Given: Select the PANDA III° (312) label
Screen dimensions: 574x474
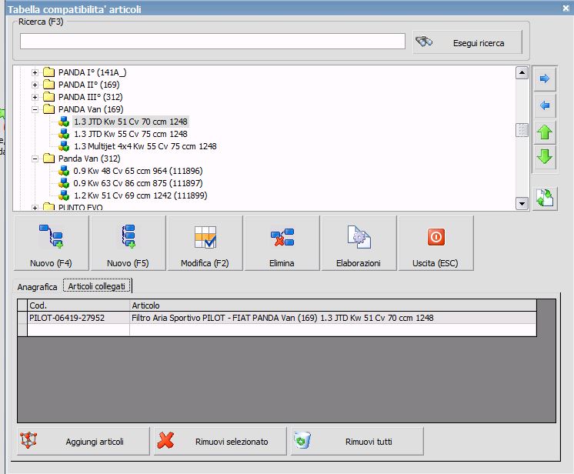Looking at the screenshot, I should click(x=91, y=97).
